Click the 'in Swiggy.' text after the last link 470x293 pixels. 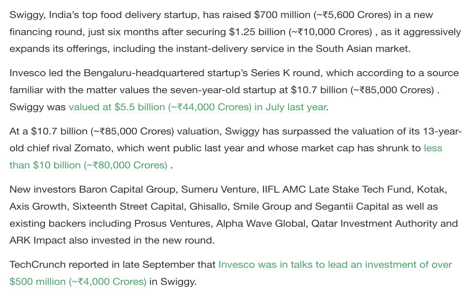(x=173, y=282)
